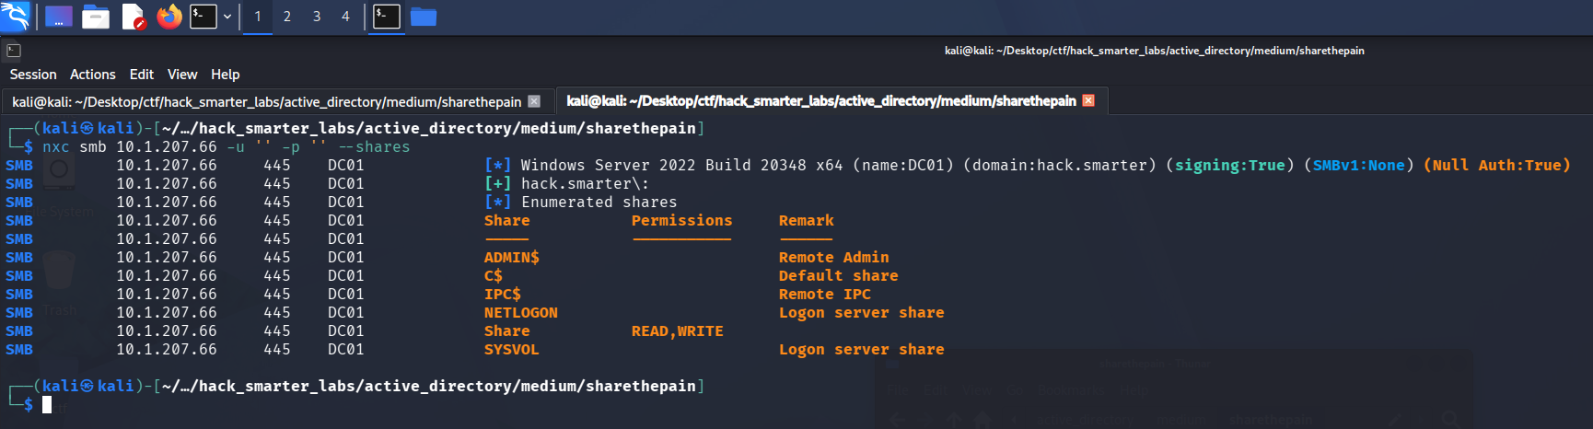Click the terminal window title icon
Screen dimensions: 1593x429
(14, 51)
